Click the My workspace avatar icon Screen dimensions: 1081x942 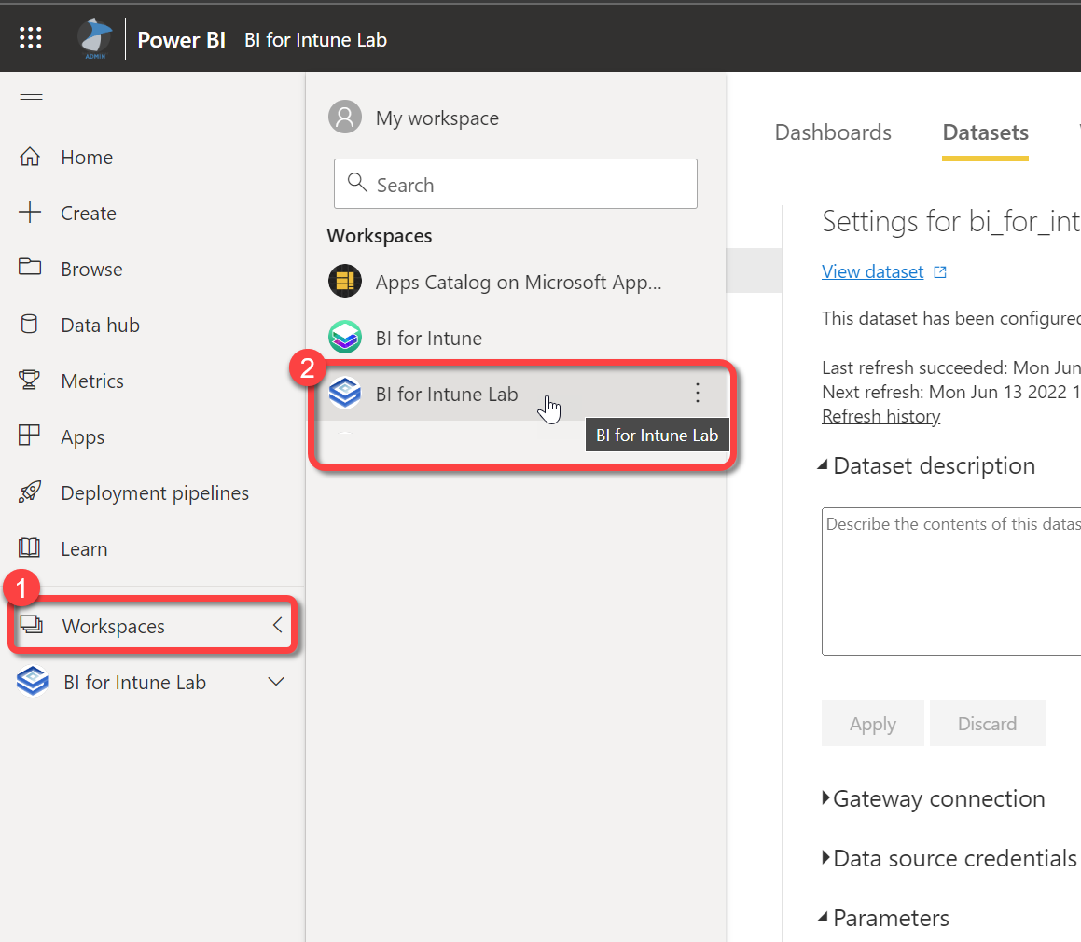tap(345, 118)
